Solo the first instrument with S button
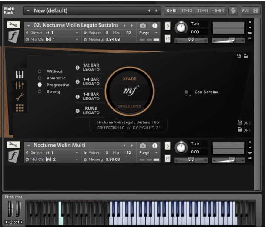The width and height of the screenshot is (265, 227). tap(167, 26)
